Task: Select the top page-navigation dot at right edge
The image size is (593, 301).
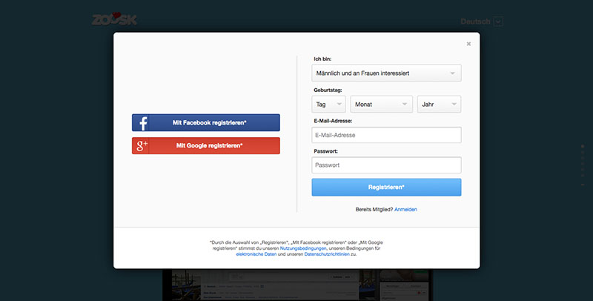Action: 583,148
